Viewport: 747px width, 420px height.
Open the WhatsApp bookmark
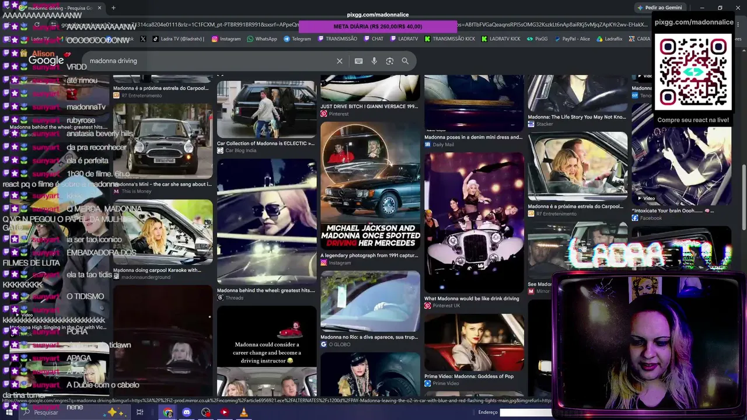click(x=262, y=39)
